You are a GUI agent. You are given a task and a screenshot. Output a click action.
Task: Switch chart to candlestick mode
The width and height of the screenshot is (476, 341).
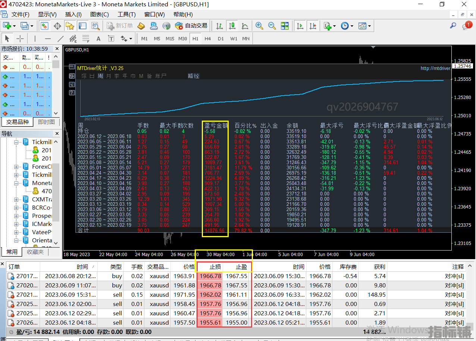pyautogui.click(x=232, y=26)
